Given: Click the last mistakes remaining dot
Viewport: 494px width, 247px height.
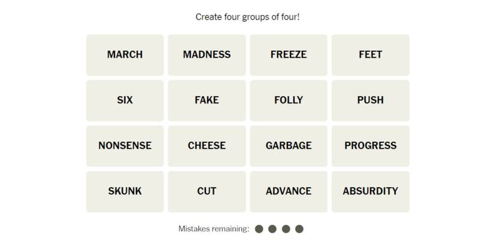Looking at the screenshot, I should 299,229.
